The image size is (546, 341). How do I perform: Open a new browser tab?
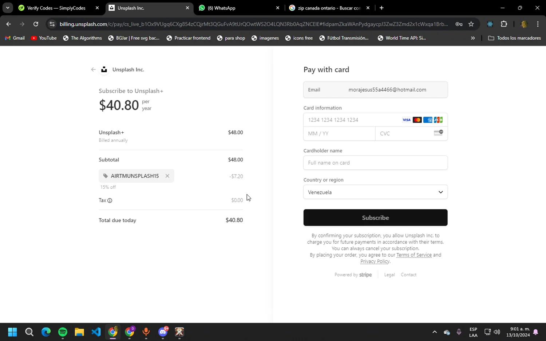(381, 8)
